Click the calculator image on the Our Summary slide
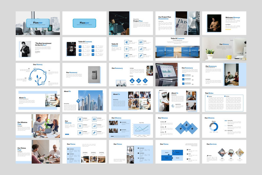 tap(94, 73)
